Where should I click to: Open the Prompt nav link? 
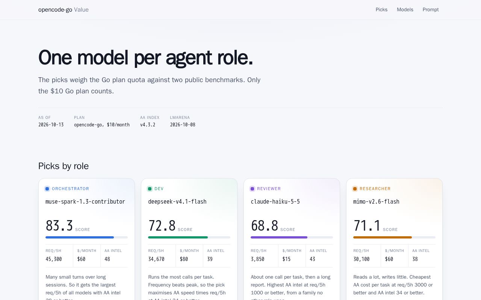[x=431, y=10]
